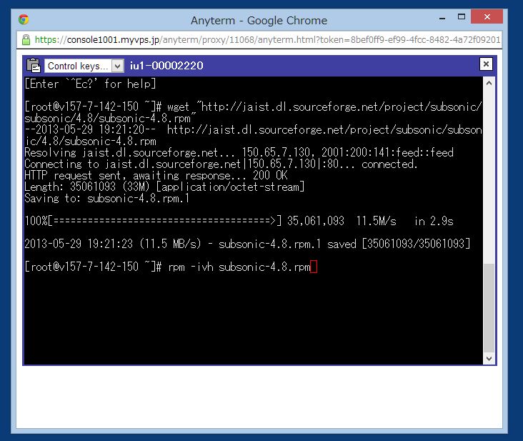
Task: Click the 'Connecting to jaist.dl.sourceforge.net' line
Action: point(221,164)
